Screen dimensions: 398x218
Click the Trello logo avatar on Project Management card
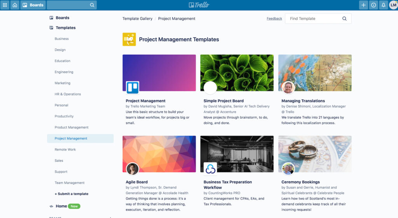[133, 88]
